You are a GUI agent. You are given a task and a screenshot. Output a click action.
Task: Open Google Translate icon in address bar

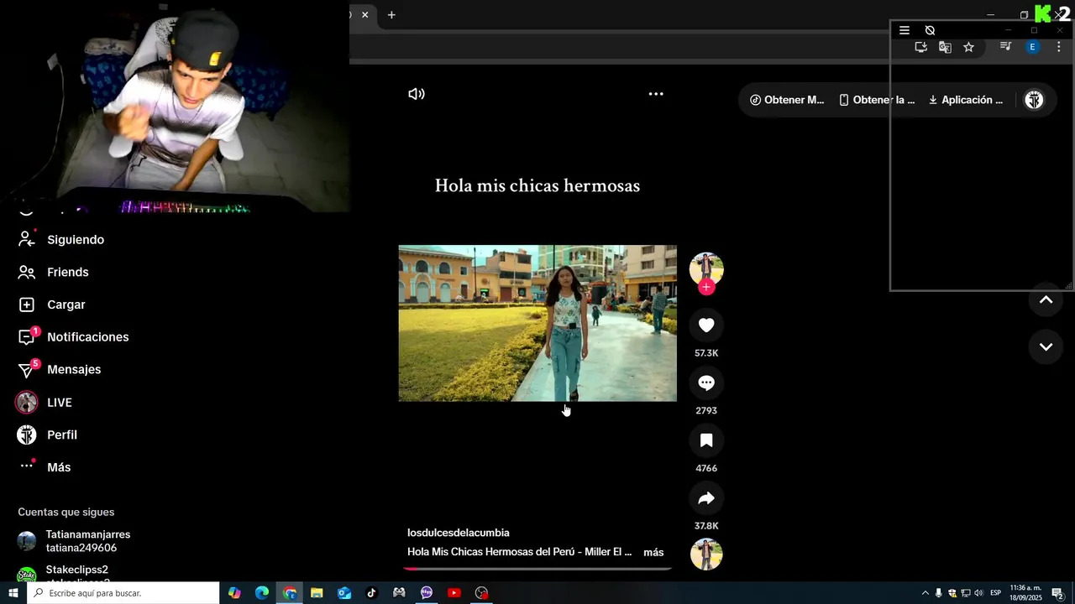pyautogui.click(x=945, y=48)
